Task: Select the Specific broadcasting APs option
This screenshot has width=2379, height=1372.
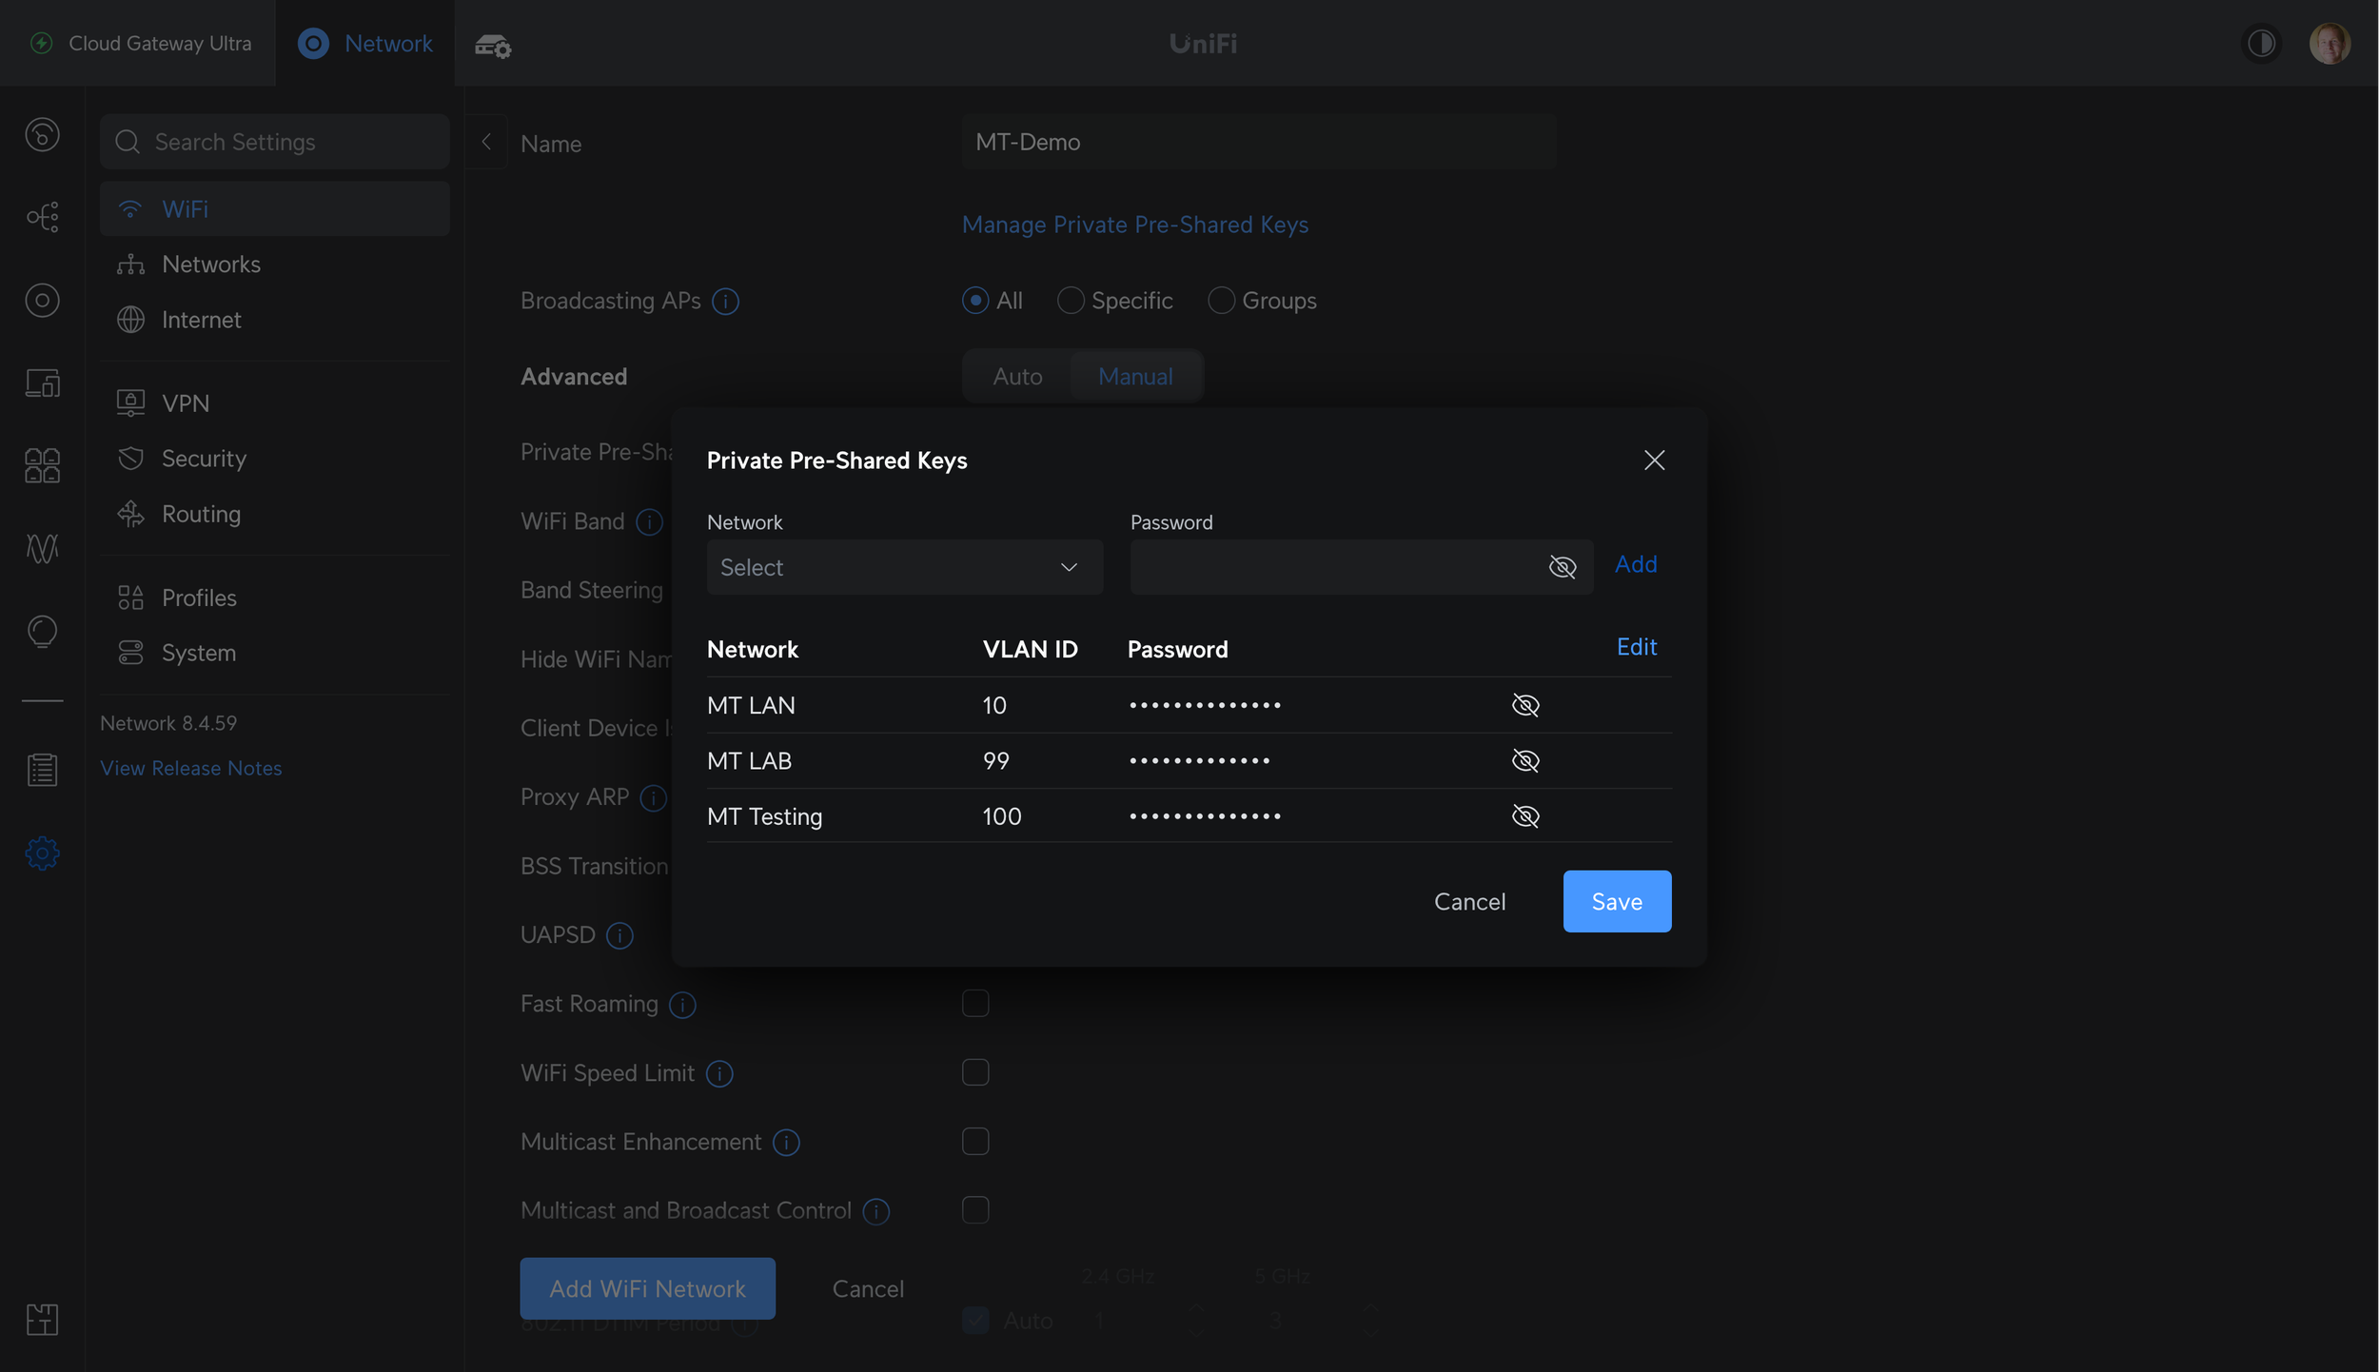Action: tap(1071, 301)
